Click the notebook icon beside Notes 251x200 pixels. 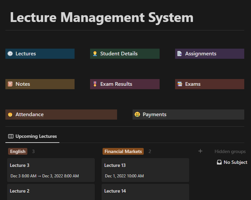10,84
